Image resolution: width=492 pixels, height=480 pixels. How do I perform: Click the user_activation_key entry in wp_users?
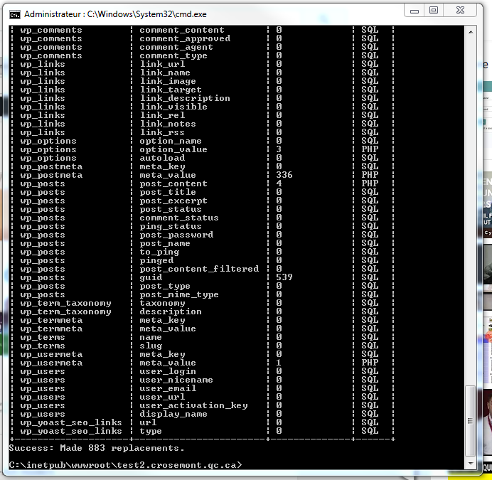[193, 405]
